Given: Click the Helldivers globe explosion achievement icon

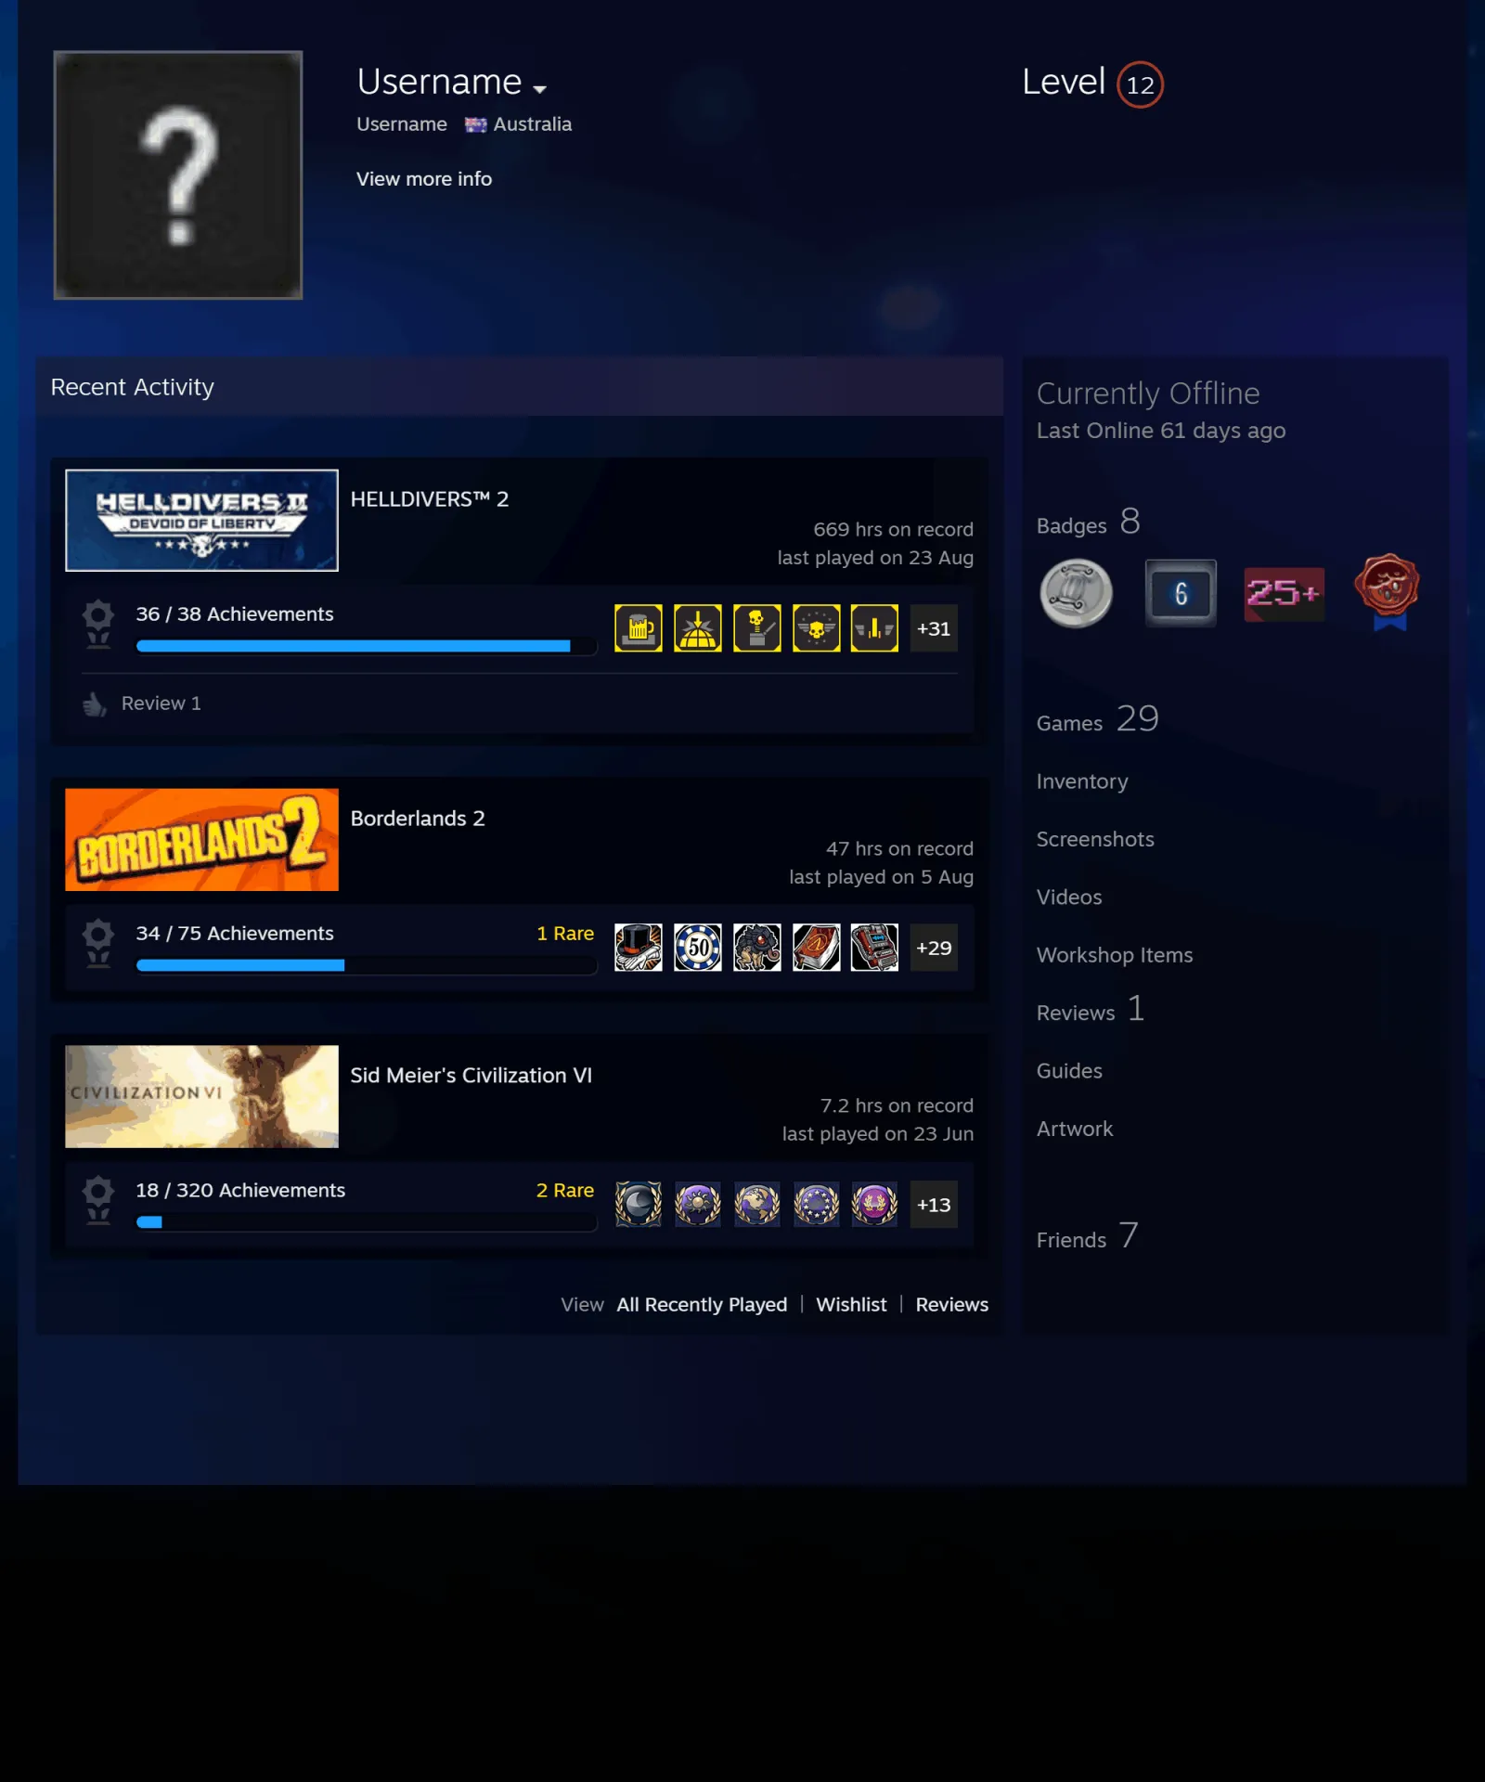Looking at the screenshot, I should point(698,628).
